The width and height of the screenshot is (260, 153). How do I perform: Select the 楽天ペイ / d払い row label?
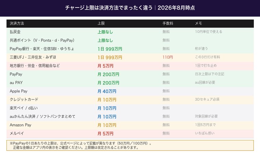pyautogui.click(x=24, y=108)
